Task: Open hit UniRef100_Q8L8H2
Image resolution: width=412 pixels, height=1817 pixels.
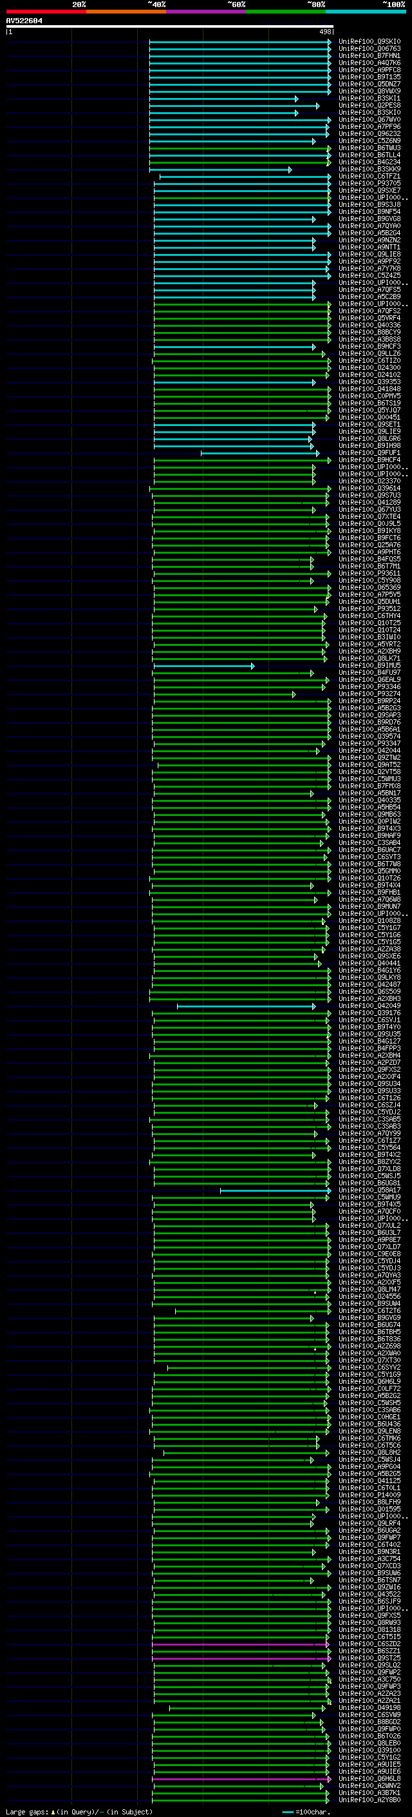Action: click(370, 1452)
